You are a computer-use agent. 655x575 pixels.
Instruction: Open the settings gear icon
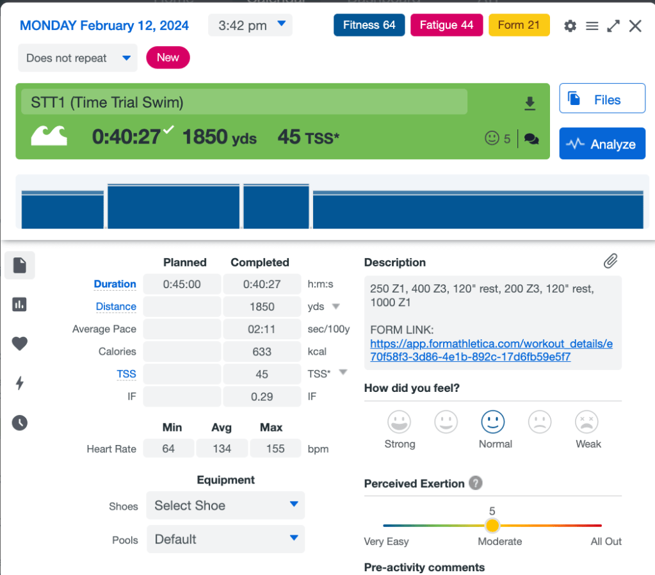pos(570,26)
